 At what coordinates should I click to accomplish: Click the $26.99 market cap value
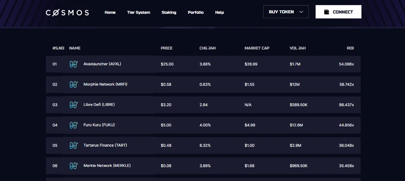[251, 64]
